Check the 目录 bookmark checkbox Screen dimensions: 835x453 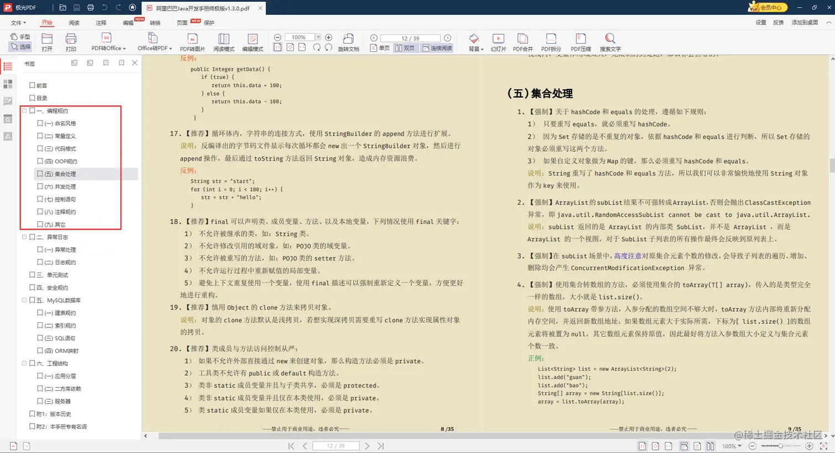pos(32,98)
